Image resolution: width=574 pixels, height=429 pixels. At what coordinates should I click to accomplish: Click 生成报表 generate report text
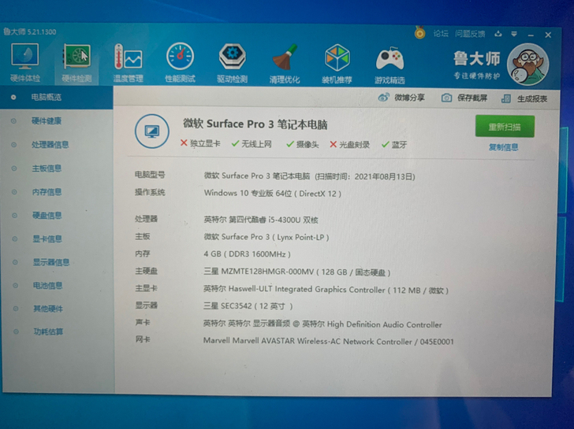tap(532, 98)
